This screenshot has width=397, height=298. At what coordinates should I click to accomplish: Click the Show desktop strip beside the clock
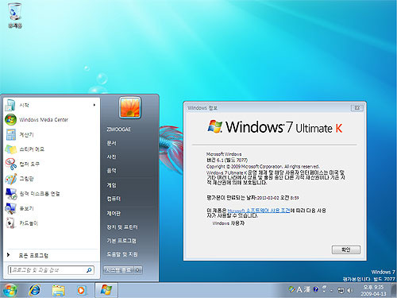point(394,290)
